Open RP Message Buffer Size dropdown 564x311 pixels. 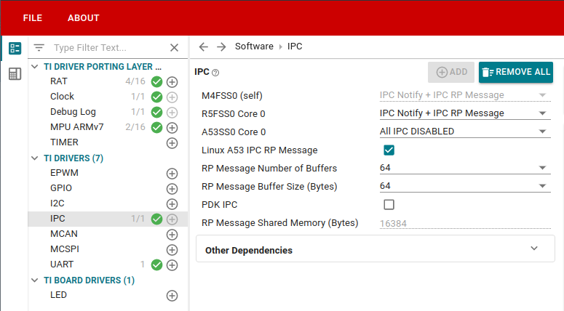click(465, 186)
